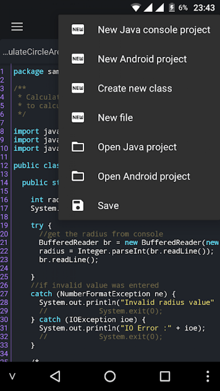Click 'br.readLine();' on line 23
220x391 pixels.
point(69,260)
